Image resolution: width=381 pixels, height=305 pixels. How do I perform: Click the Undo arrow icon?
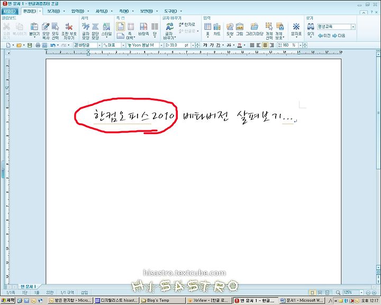[53, 45]
